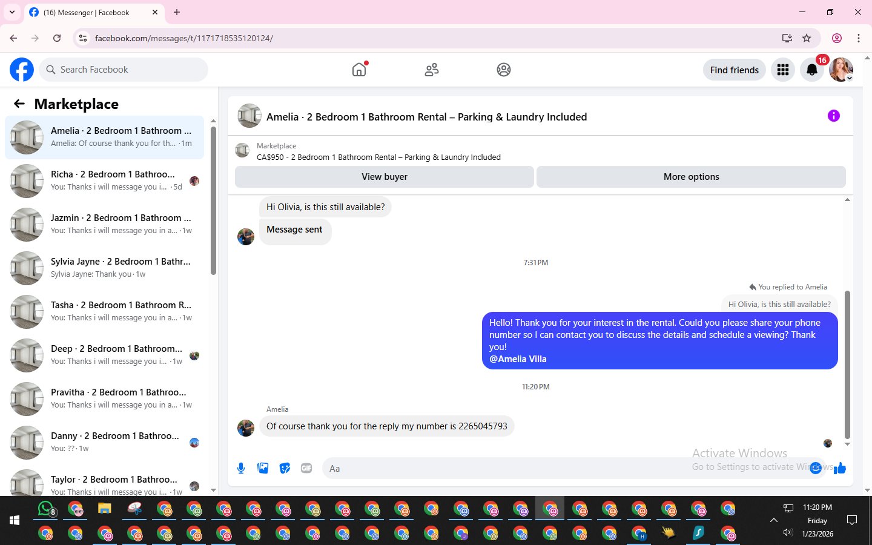This screenshot has height=545, width=872.
Task: Open the Sylvia Jayne conversation
Action: click(104, 268)
